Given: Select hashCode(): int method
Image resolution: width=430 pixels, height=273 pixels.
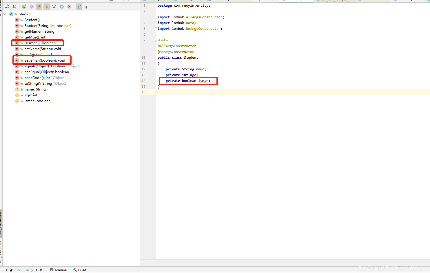Looking at the screenshot, I should [x=37, y=78].
